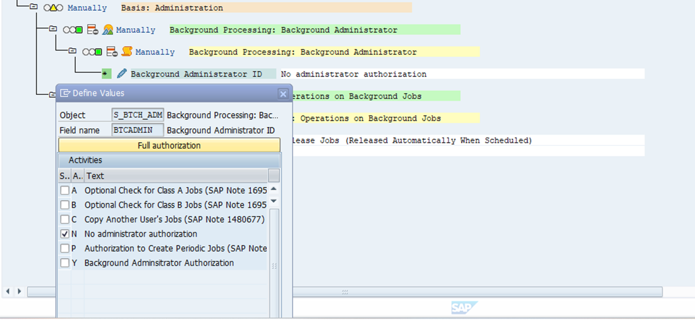The image size is (695, 322).
Task: Click the scroll-down arrow in Activities list
Action: pos(274,201)
